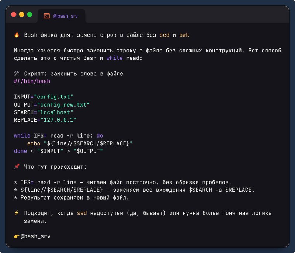
Task: Click the echo command keyword
Action: click(34, 143)
